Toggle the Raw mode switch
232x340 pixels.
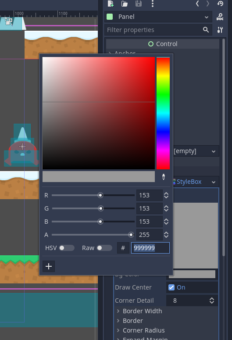tap(104, 248)
